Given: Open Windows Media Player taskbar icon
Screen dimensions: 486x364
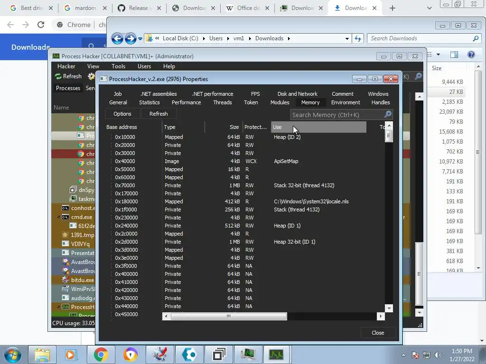Looking at the screenshot, I should coord(71,355).
